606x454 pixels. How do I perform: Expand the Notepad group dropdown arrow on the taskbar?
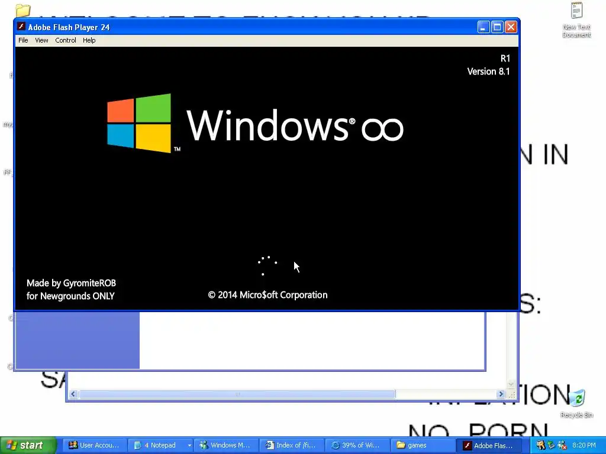(x=189, y=445)
